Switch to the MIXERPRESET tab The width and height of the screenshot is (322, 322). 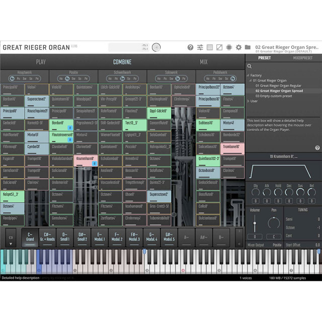point(302,58)
